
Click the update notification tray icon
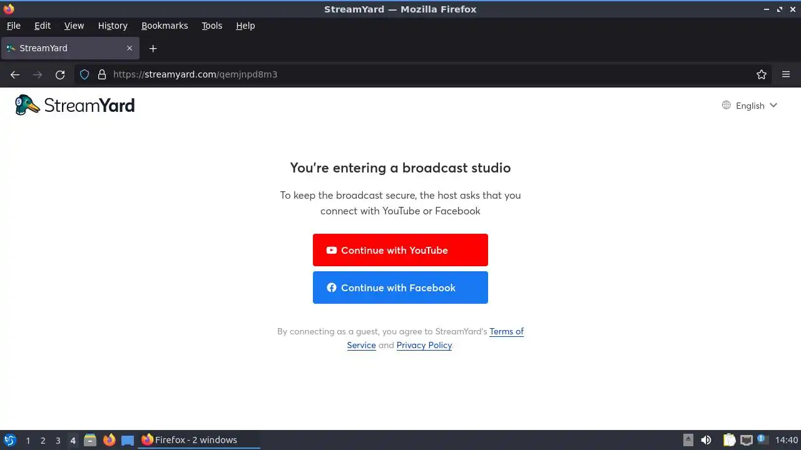coord(762,439)
